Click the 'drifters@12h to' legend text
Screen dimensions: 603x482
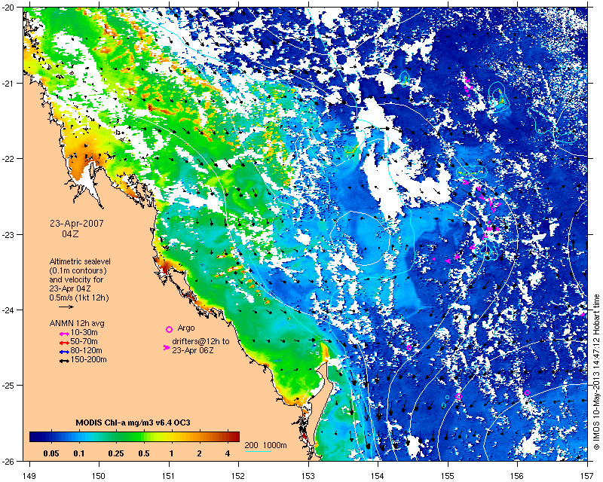200,341
